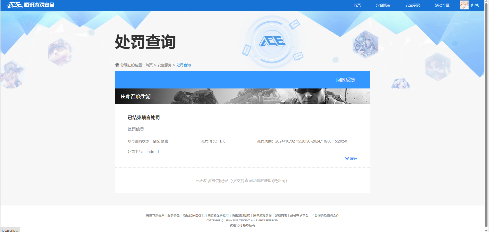Open 成长守护平台 footer link
Image resolution: width=489 pixels, height=232 pixels.
coord(299,216)
